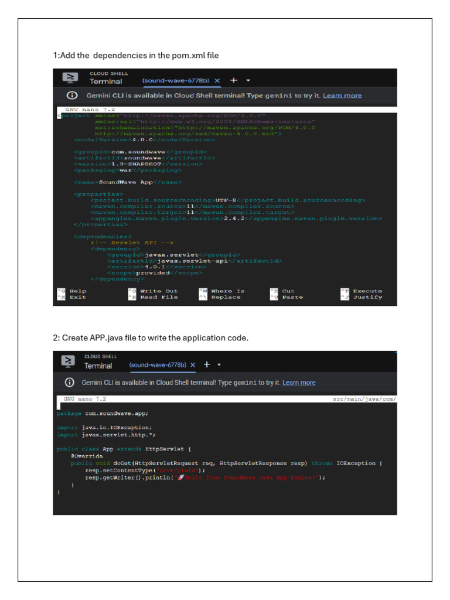This screenshot has width=450, height=600.
Task: Add a new terminal tab in the first Cloud Shell
Action: 234,80
